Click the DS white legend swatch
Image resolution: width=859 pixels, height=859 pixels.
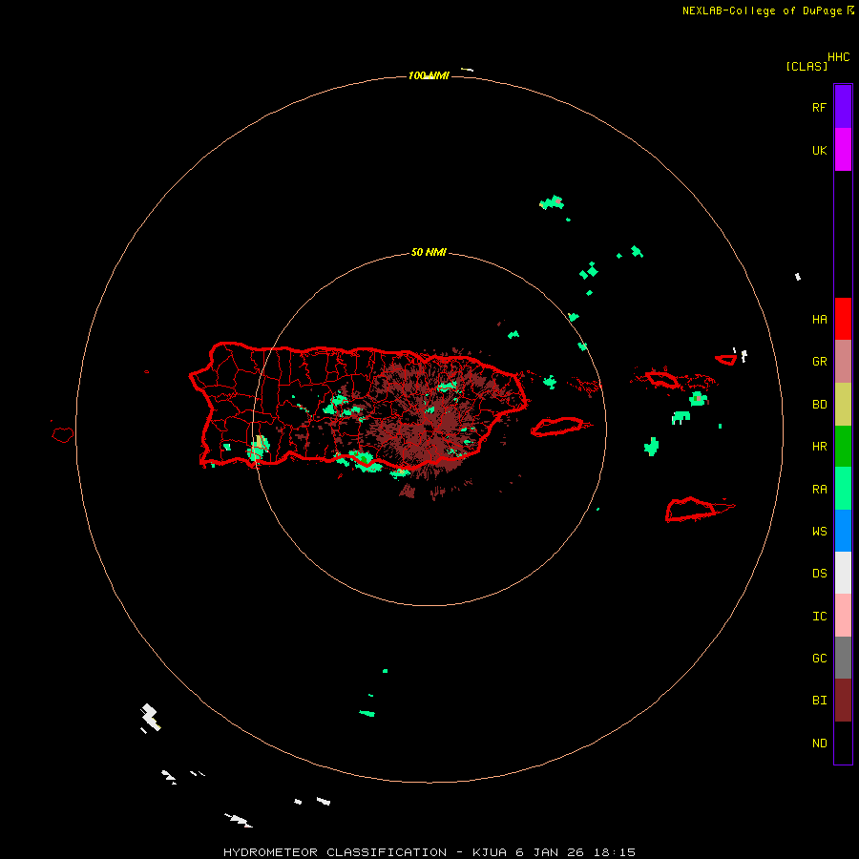pyautogui.click(x=843, y=573)
